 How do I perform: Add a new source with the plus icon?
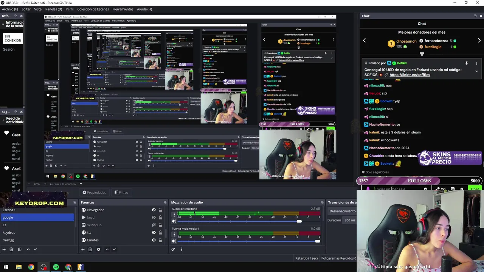click(x=83, y=249)
